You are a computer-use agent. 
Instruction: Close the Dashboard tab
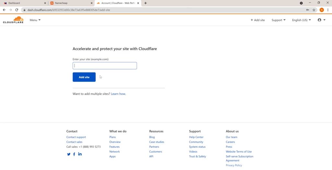(45, 3)
